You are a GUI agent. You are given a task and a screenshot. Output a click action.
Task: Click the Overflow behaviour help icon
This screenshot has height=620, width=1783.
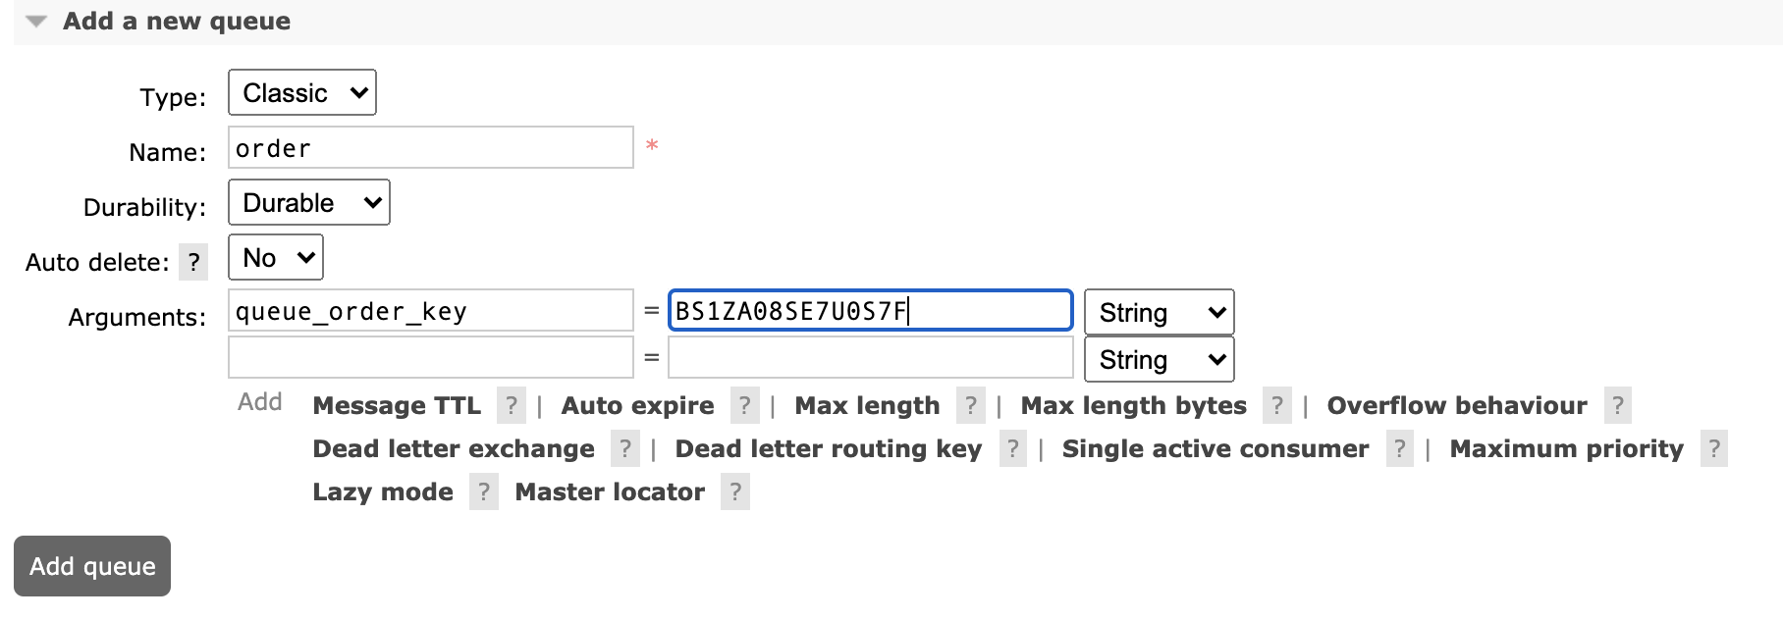(1618, 406)
